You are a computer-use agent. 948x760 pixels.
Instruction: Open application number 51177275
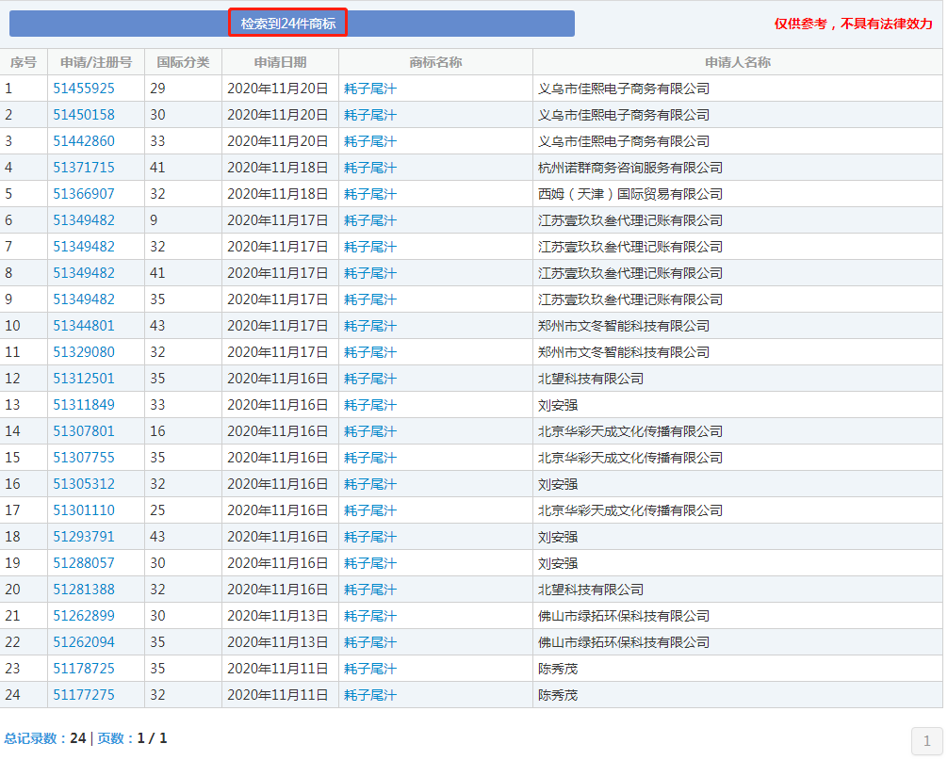[84, 695]
